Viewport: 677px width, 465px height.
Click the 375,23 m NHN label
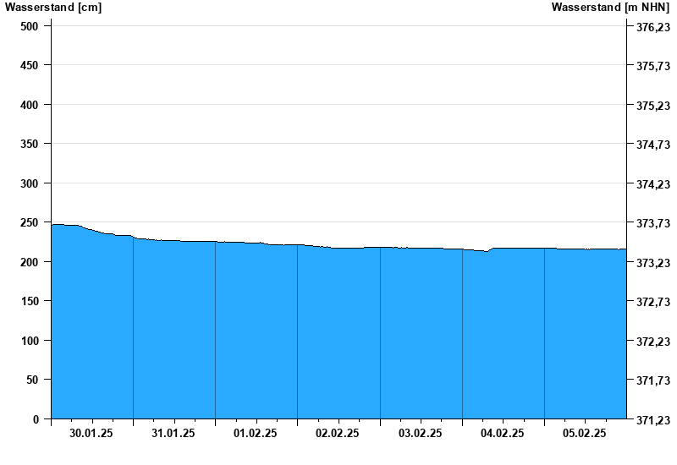[653, 106]
